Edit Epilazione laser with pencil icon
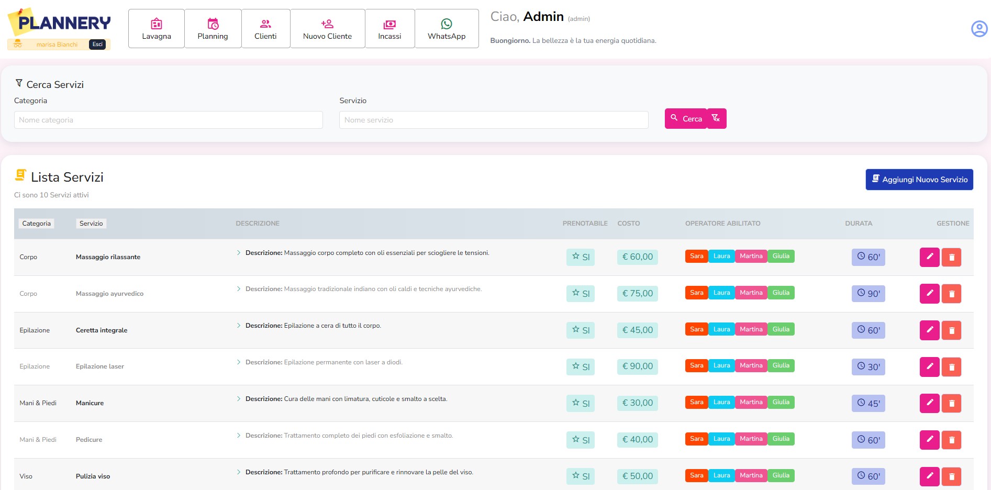991x490 pixels. 930,367
